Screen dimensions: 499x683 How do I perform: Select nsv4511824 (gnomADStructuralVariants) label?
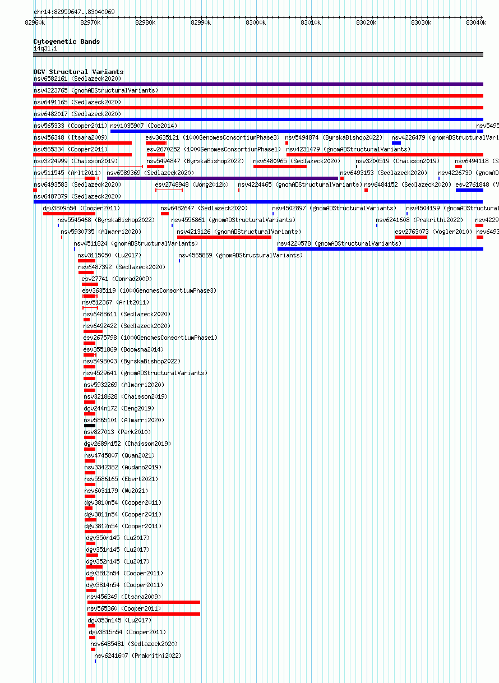(136, 244)
